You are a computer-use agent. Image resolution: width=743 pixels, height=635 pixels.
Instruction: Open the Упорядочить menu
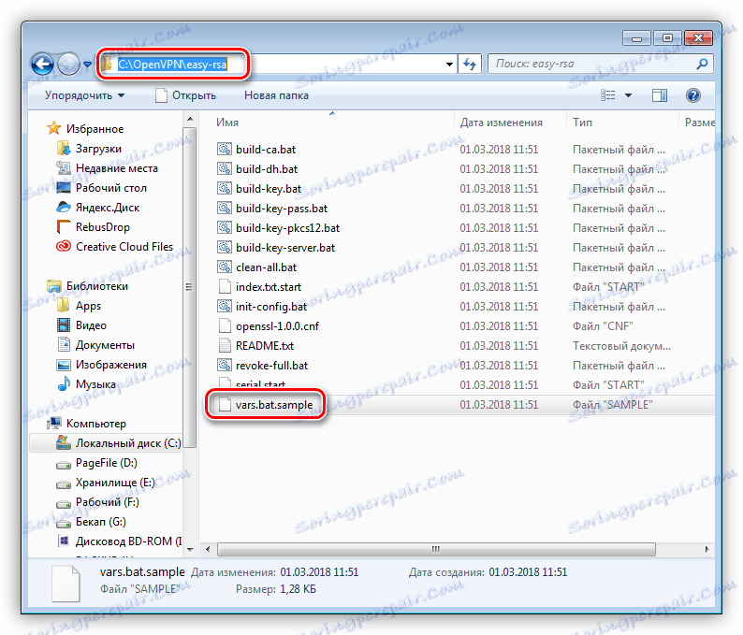[84, 95]
